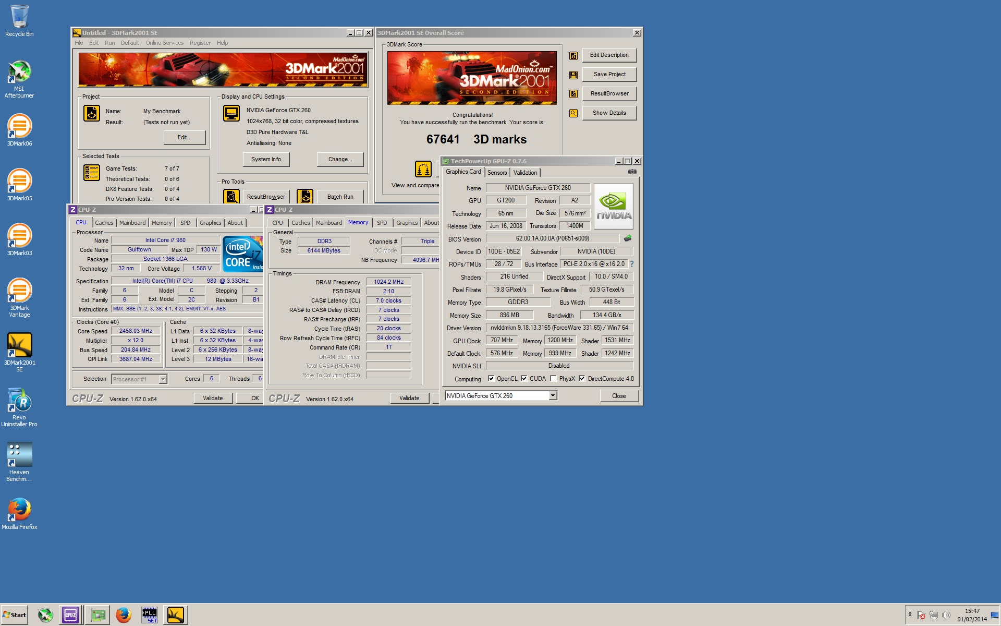This screenshot has width=1001, height=626.
Task: Click the Save Project button
Action: pyautogui.click(x=609, y=75)
